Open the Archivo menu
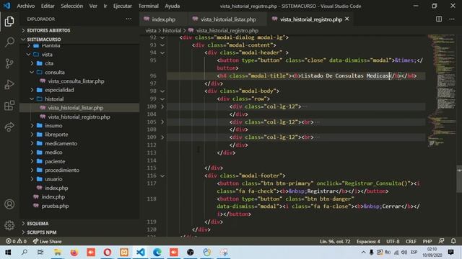Image resolution: width=462 pixels, height=259 pixels. (x=26, y=6)
